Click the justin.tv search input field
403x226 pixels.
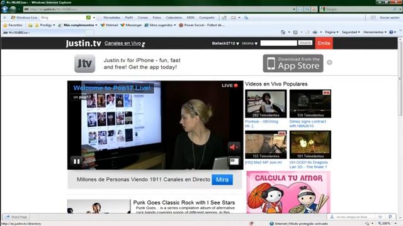pyautogui.click(x=278, y=43)
